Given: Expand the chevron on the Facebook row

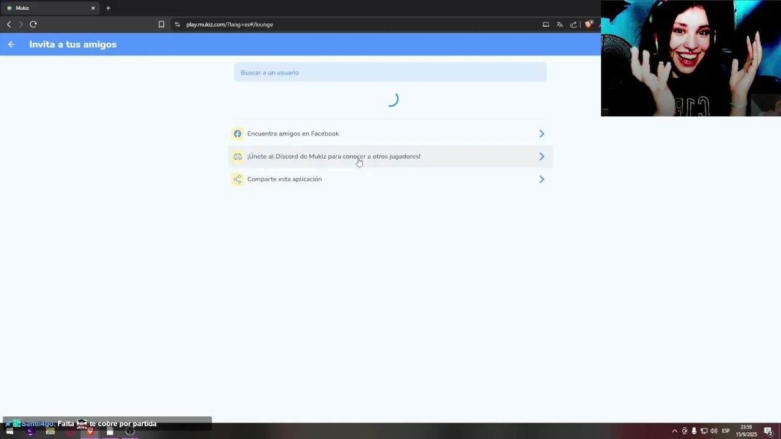Looking at the screenshot, I should click(541, 134).
